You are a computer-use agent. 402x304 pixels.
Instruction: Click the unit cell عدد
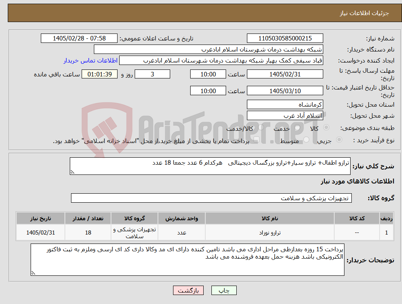(x=182, y=232)
